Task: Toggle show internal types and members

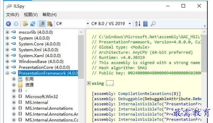Action: click(x=42, y=24)
